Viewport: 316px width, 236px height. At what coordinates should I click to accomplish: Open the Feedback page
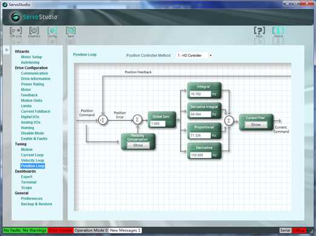pyautogui.click(x=29, y=95)
